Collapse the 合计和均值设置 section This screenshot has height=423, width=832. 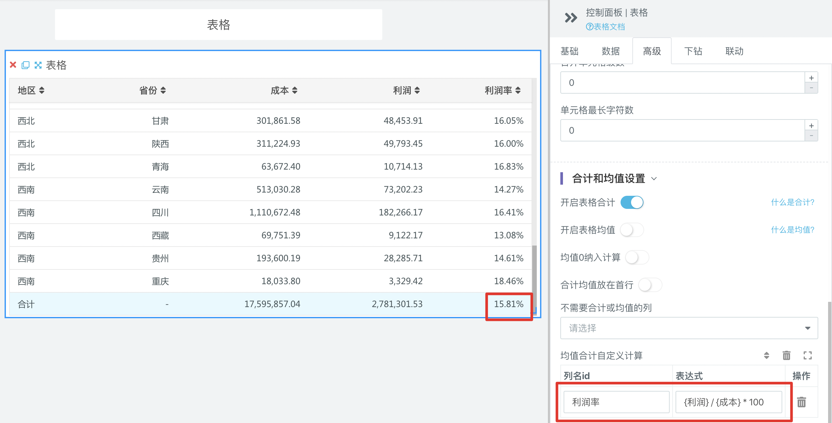654,179
